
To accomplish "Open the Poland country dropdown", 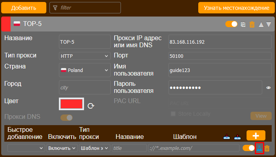I will (x=85, y=70).
